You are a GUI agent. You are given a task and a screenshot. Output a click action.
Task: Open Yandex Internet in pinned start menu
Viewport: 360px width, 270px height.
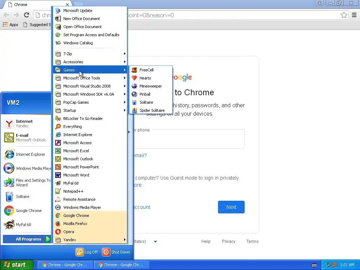point(27,123)
